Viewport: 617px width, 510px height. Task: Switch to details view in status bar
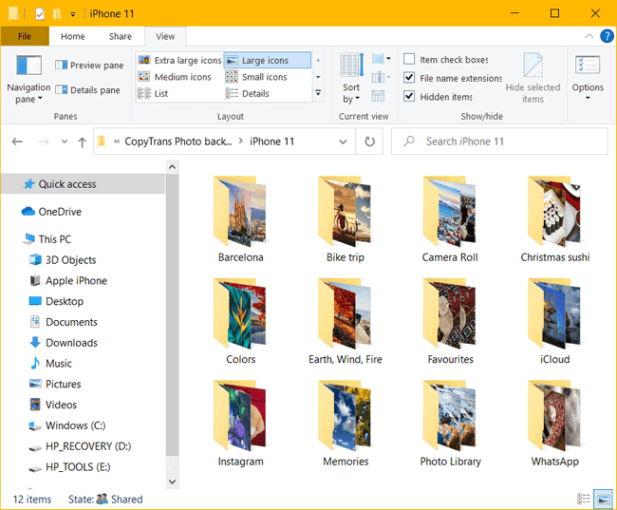pos(583,499)
